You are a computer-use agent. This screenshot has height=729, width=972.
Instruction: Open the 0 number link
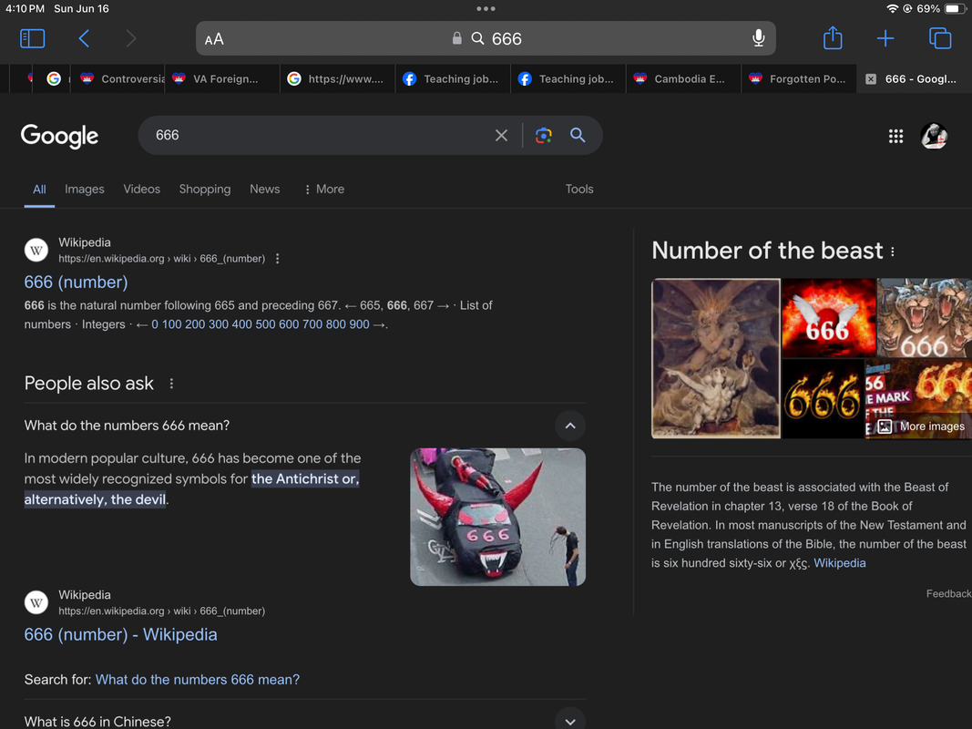click(x=154, y=324)
